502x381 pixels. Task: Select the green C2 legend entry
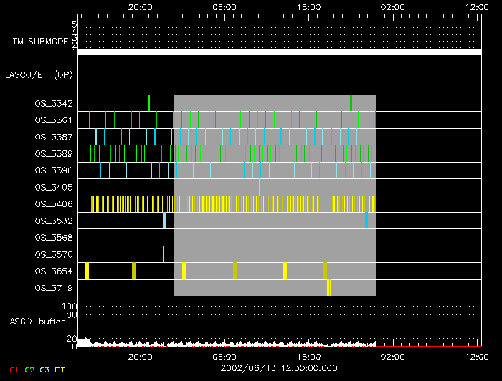click(29, 370)
